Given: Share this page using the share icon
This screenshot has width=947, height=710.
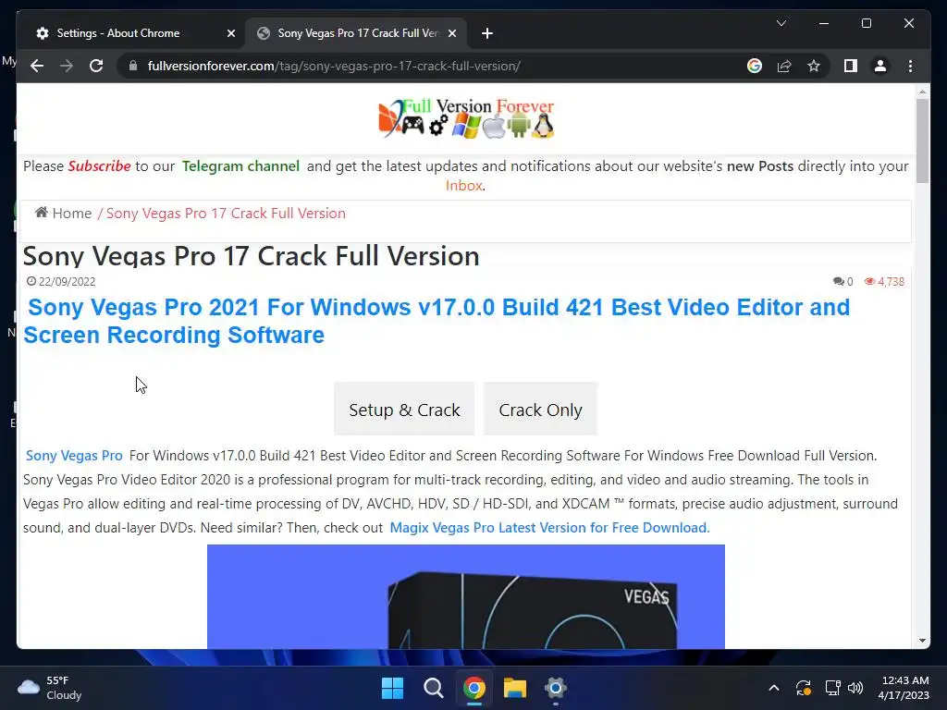Looking at the screenshot, I should click(x=784, y=66).
